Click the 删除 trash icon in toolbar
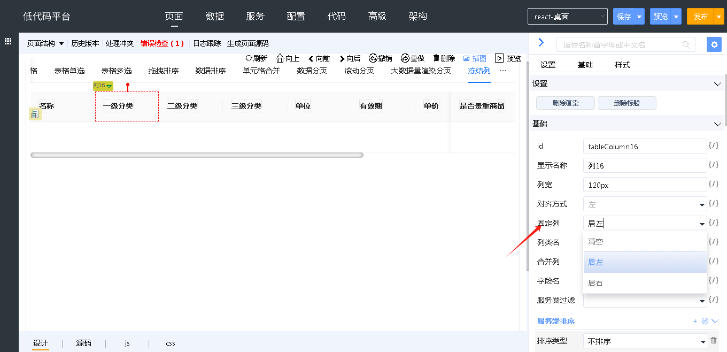Viewport: 727px width, 352px height. click(436, 58)
